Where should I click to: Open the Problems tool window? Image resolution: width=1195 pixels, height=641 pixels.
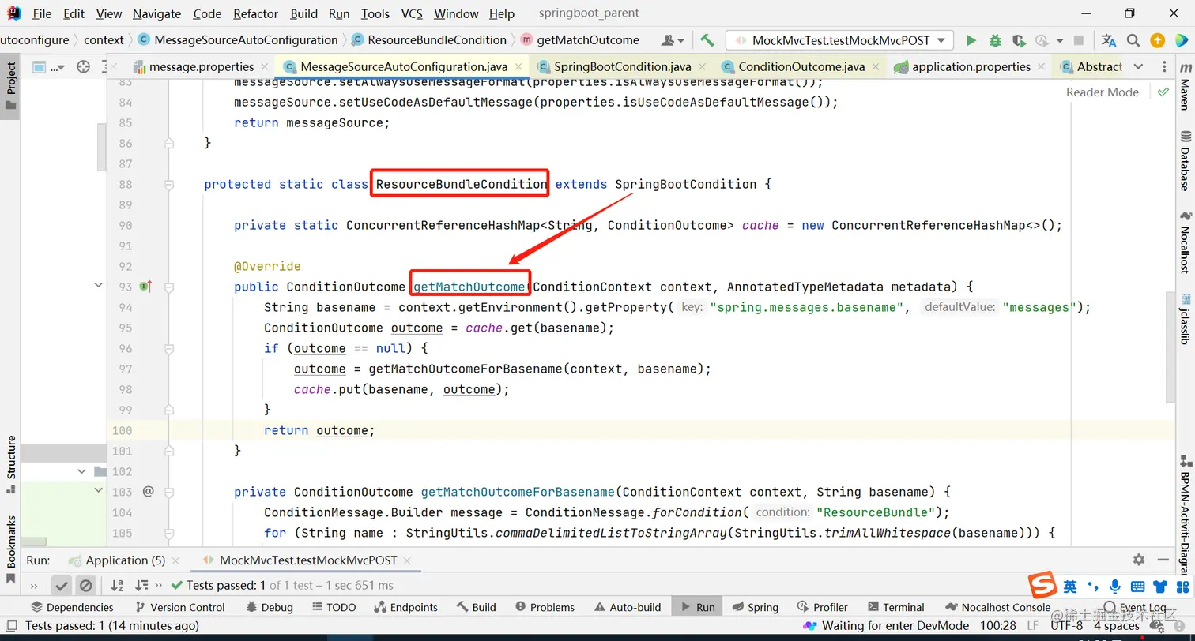click(x=545, y=607)
